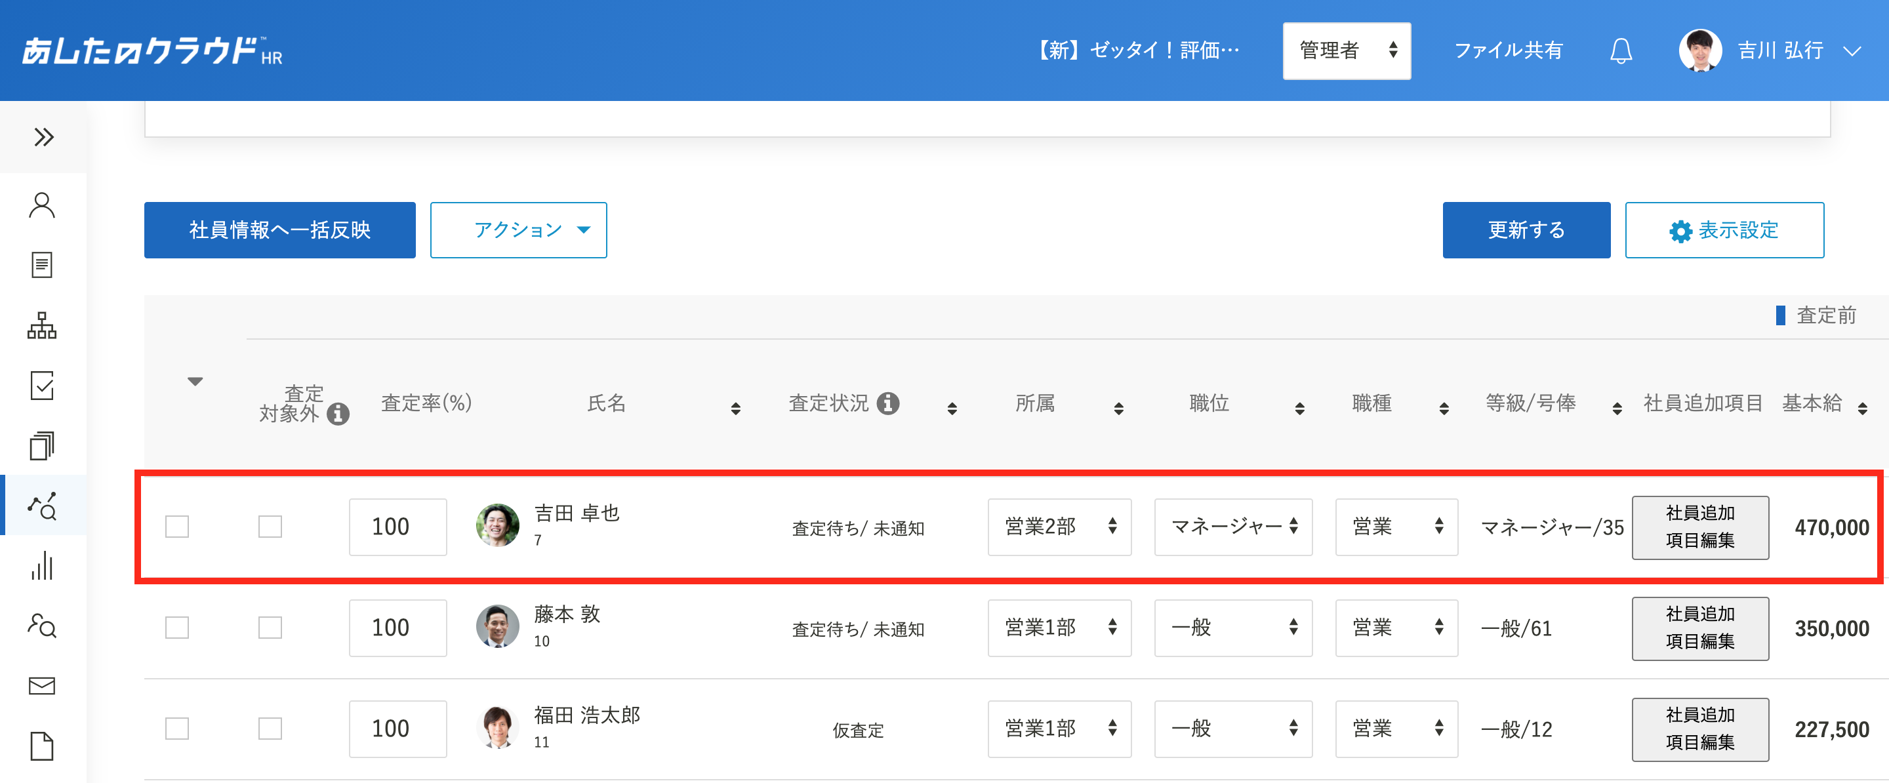Open the people search sidebar icon
1889x783 pixels.
coord(42,626)
